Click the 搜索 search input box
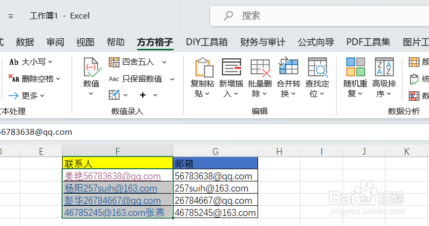Viewport: 429px width, 226px height. coord(319,16)
